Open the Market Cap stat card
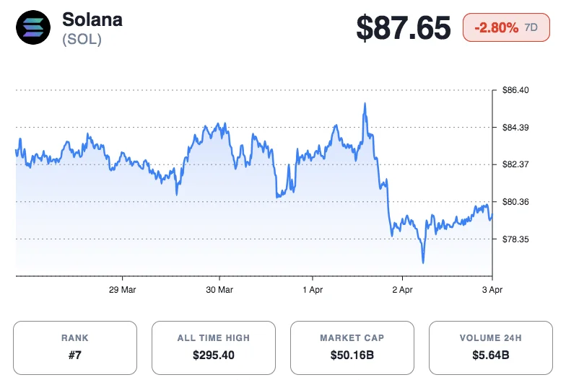 tap(352, 348)
